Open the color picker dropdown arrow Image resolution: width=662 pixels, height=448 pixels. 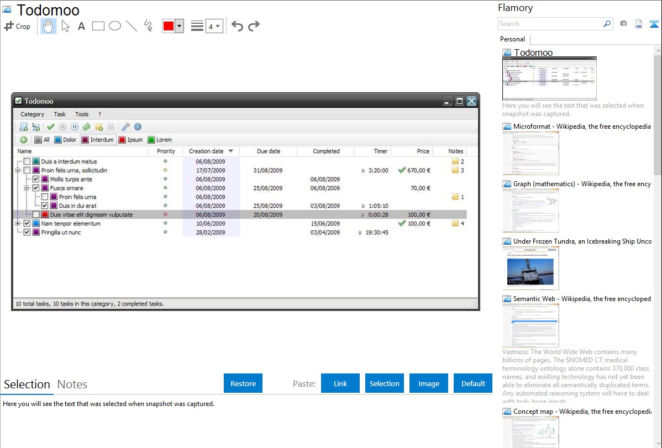(180, 26)
